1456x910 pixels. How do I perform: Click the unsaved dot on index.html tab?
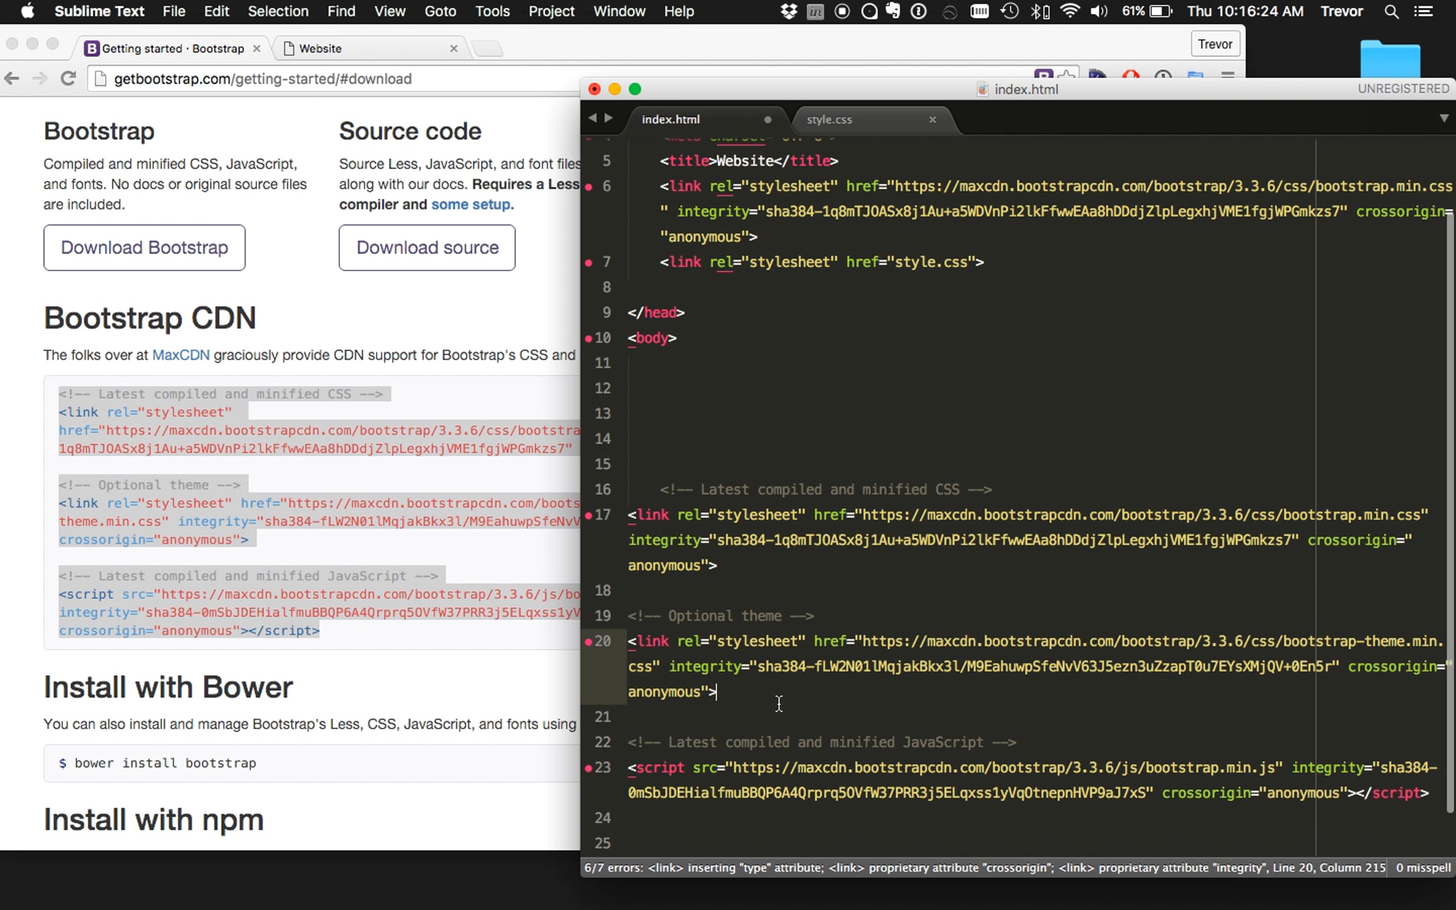click(x=767, y=120)
